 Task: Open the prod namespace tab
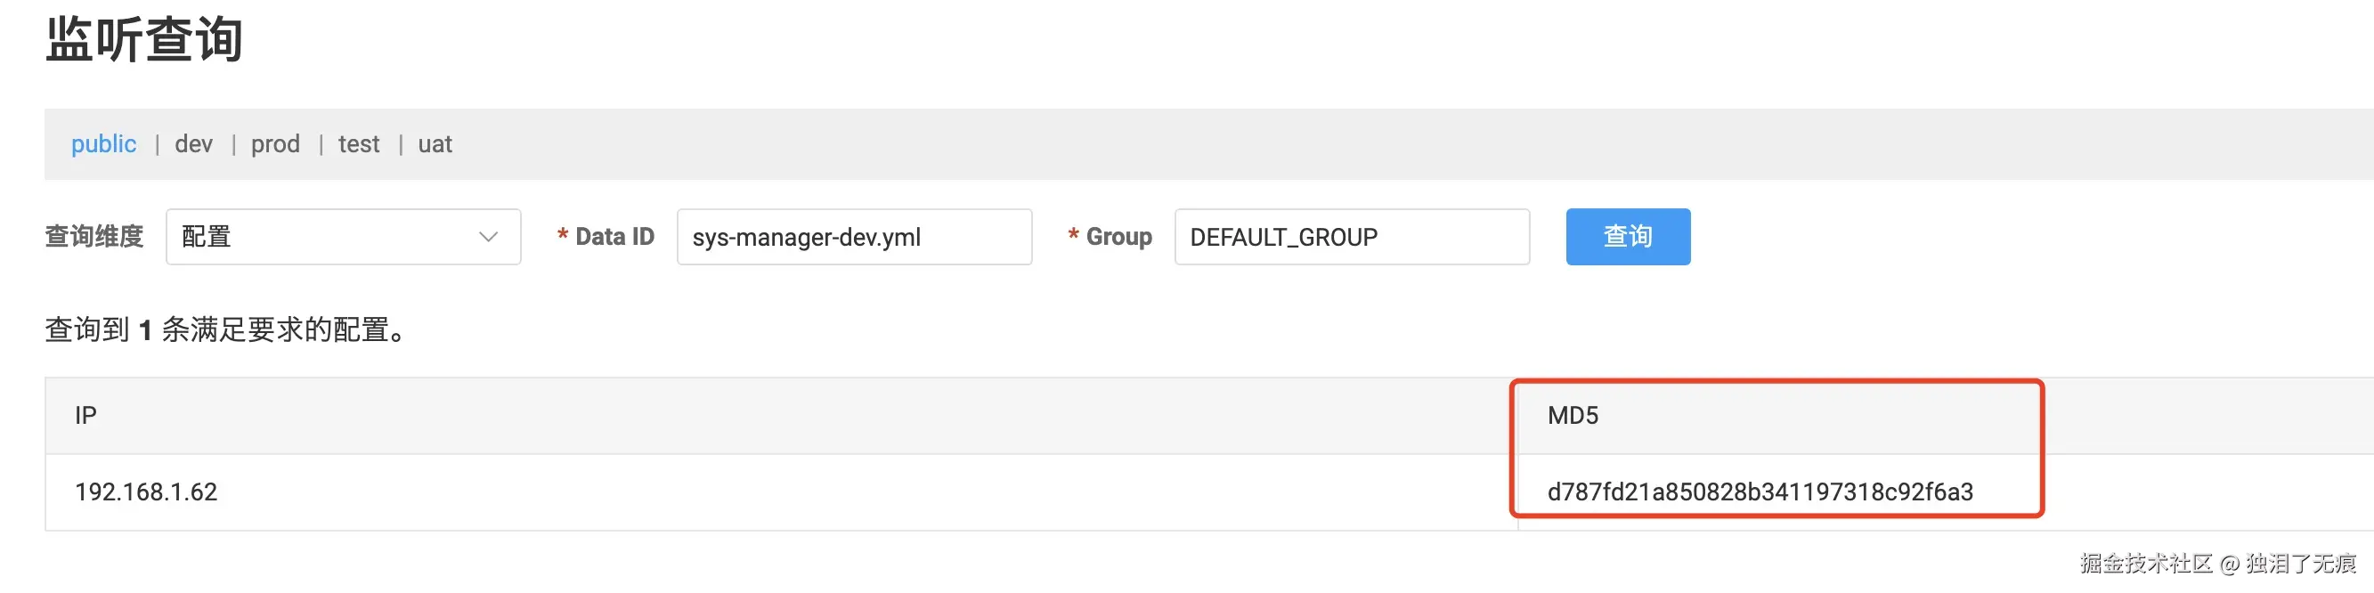(275, 144)
